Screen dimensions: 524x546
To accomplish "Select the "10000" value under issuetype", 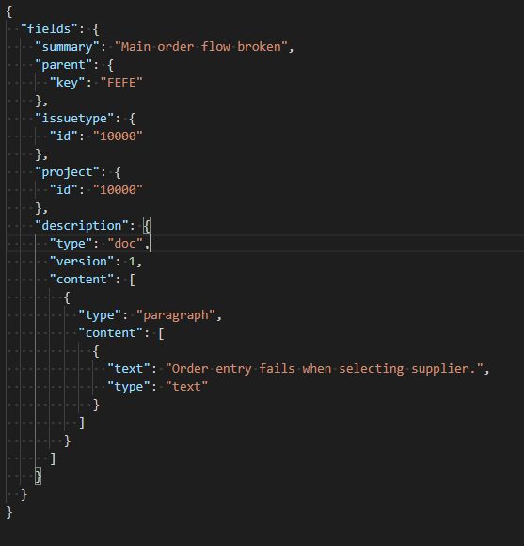I will tap(118, 136).
